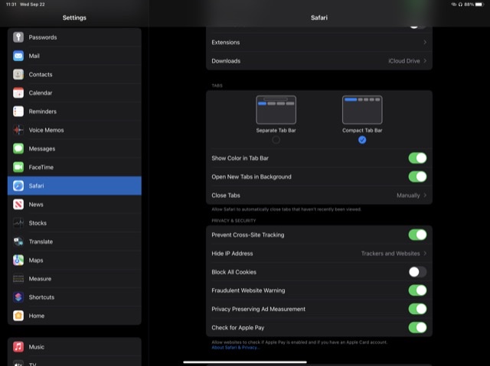Tap the Mail envelope icon
Image resolution: width=490 pixels, height=366 pixels.
[18, 56]
